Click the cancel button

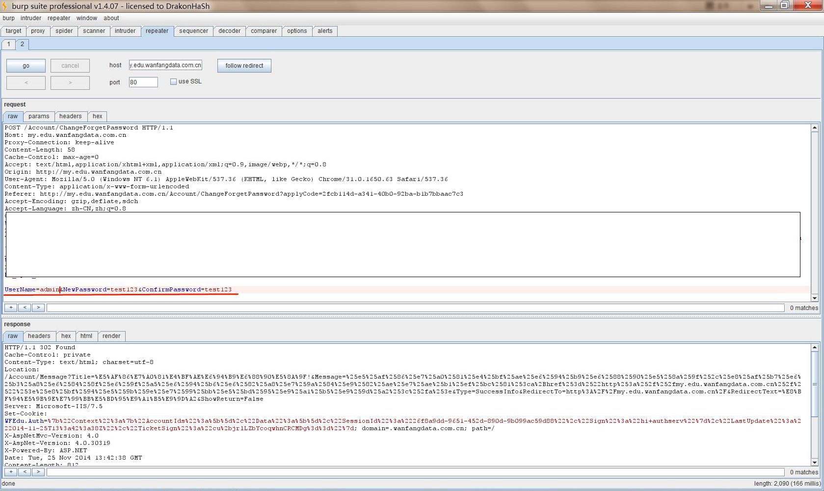pos(70,66)
